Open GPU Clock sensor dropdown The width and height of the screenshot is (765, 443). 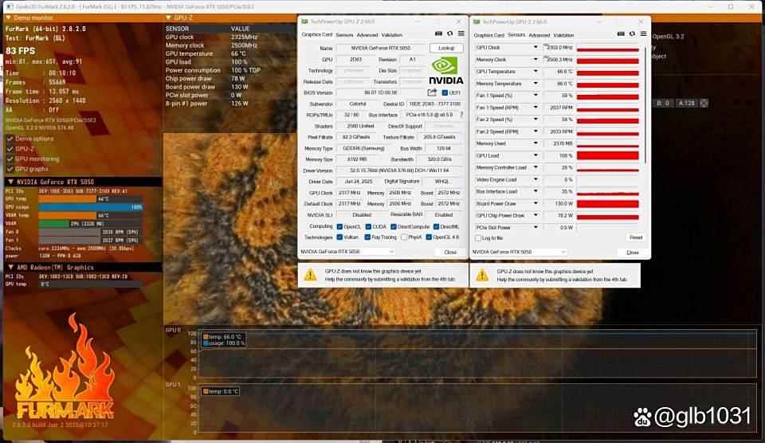(x=535, y=47)
